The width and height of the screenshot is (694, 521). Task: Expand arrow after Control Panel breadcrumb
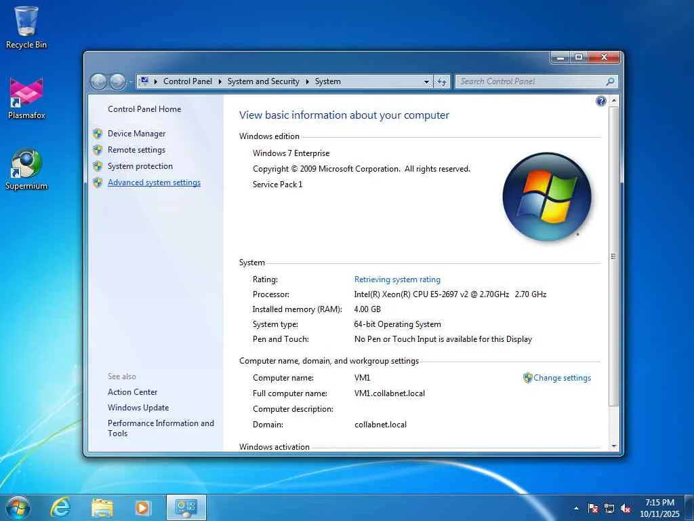tap(220, 81)
